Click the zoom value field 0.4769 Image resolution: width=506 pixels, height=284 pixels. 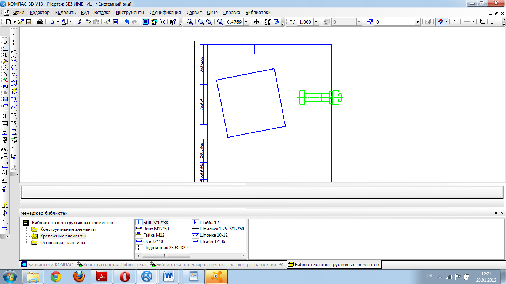[x=234, y=22]
